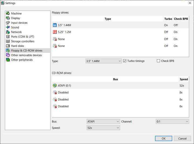The width and height of the screenshot is (194, 144).
Task: Expand the Channel dropdown
Action: click(172, 121)
